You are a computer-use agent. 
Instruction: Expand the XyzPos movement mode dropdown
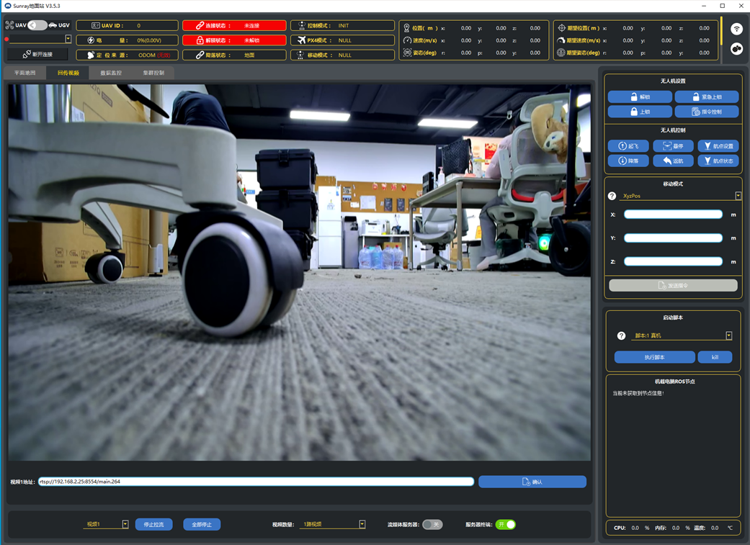click(x=738, y=196)
